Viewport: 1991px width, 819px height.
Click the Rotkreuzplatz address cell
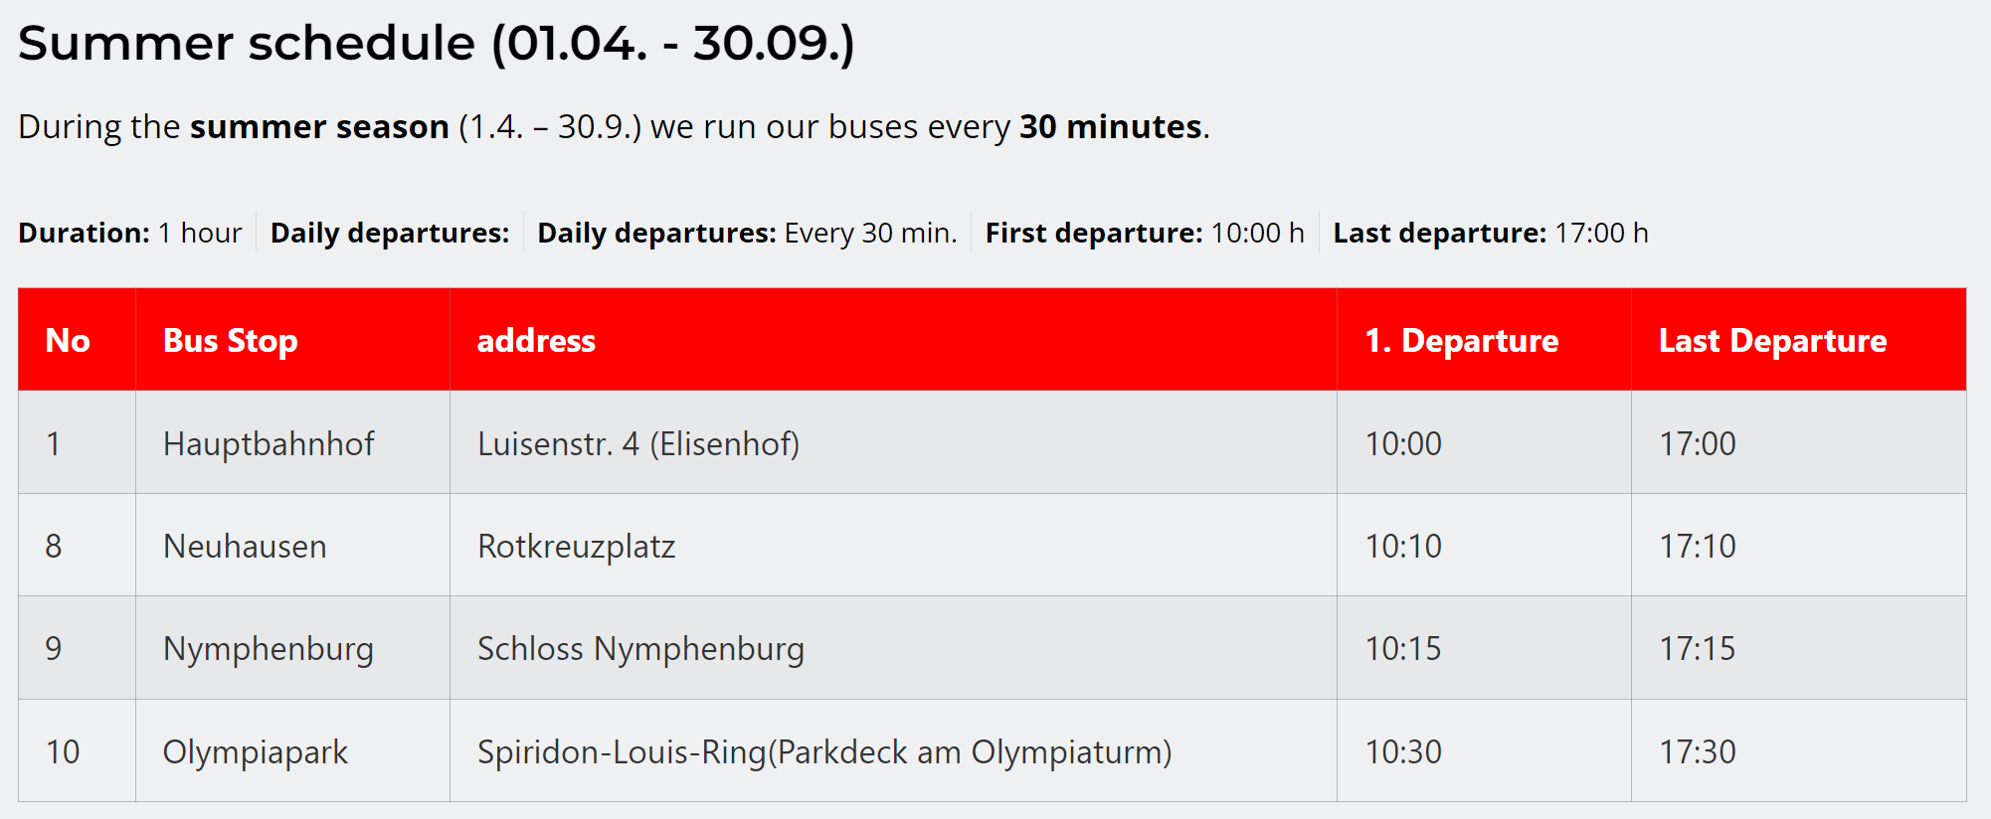pos(577,547)
